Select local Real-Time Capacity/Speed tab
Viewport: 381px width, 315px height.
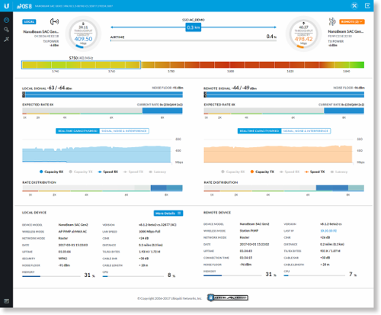tap(78, 131)
